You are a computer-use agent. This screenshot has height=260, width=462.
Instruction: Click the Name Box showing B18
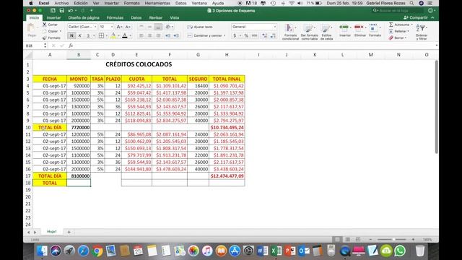(x=34, y=45)
